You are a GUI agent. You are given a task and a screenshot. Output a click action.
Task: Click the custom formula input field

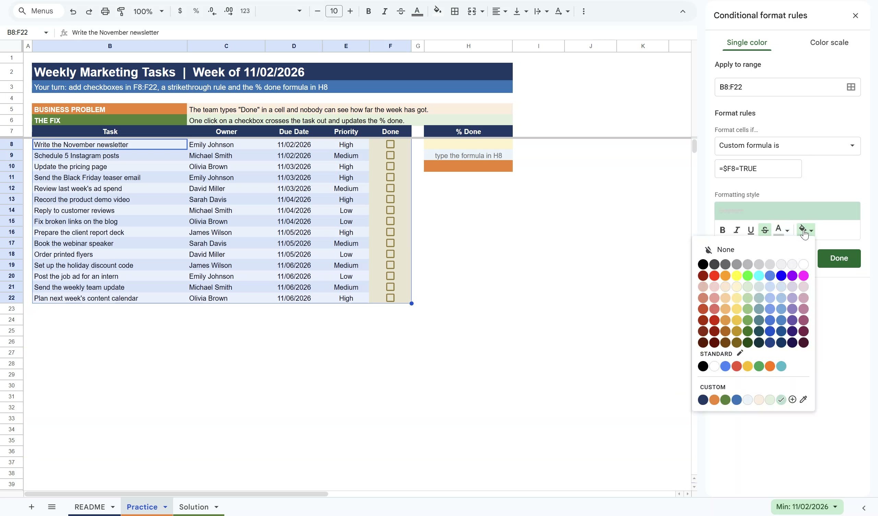point(758,169)
